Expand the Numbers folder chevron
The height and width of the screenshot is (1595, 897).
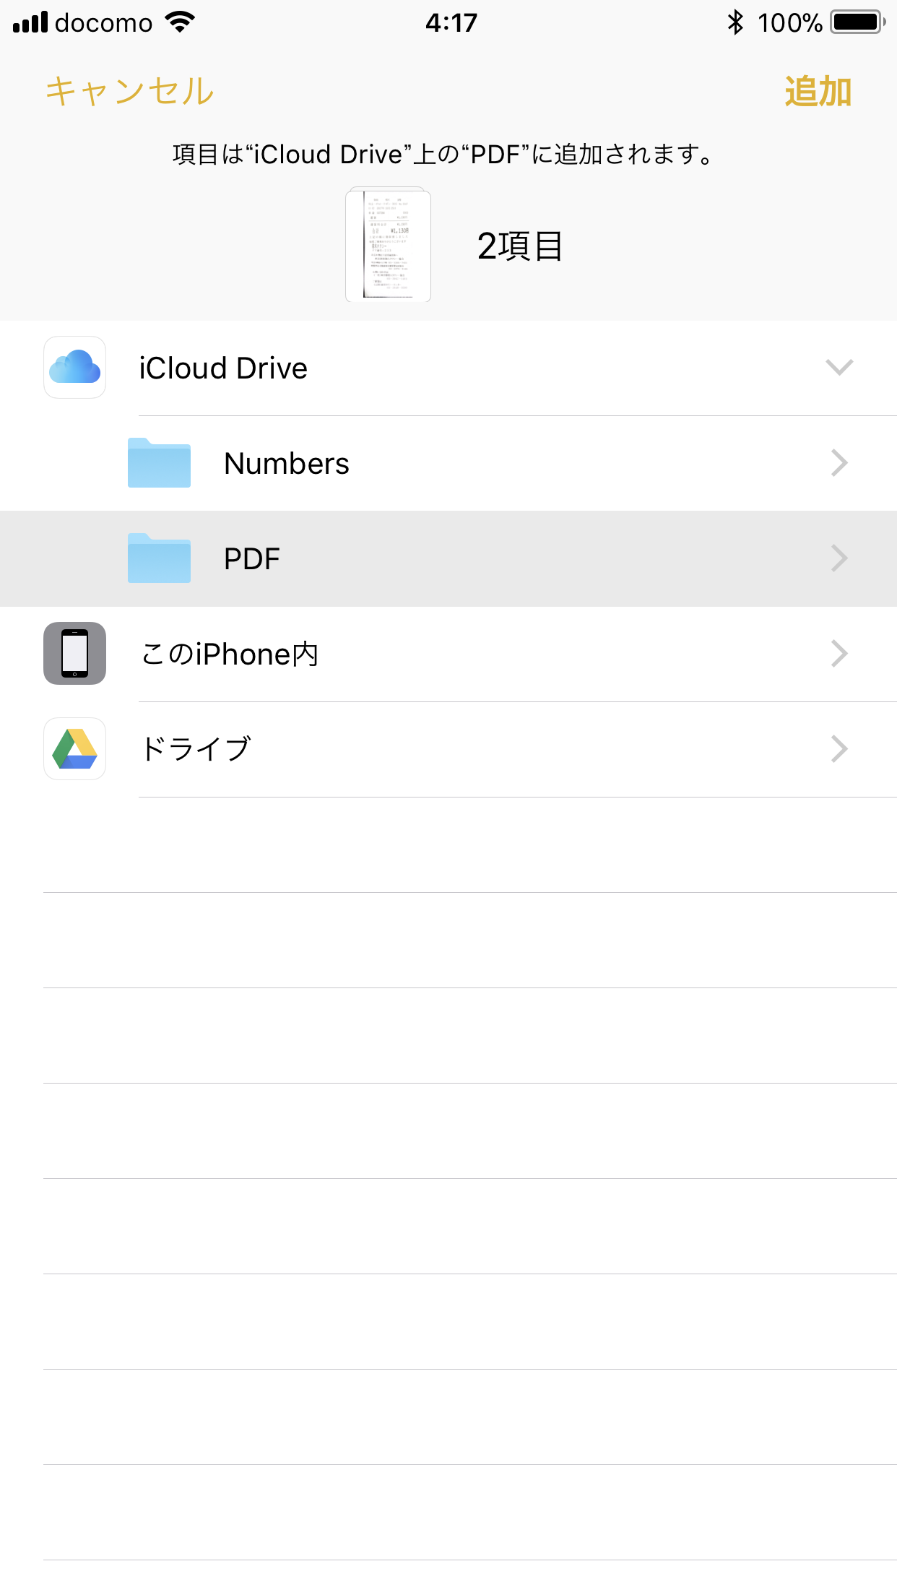pos(839,463)
